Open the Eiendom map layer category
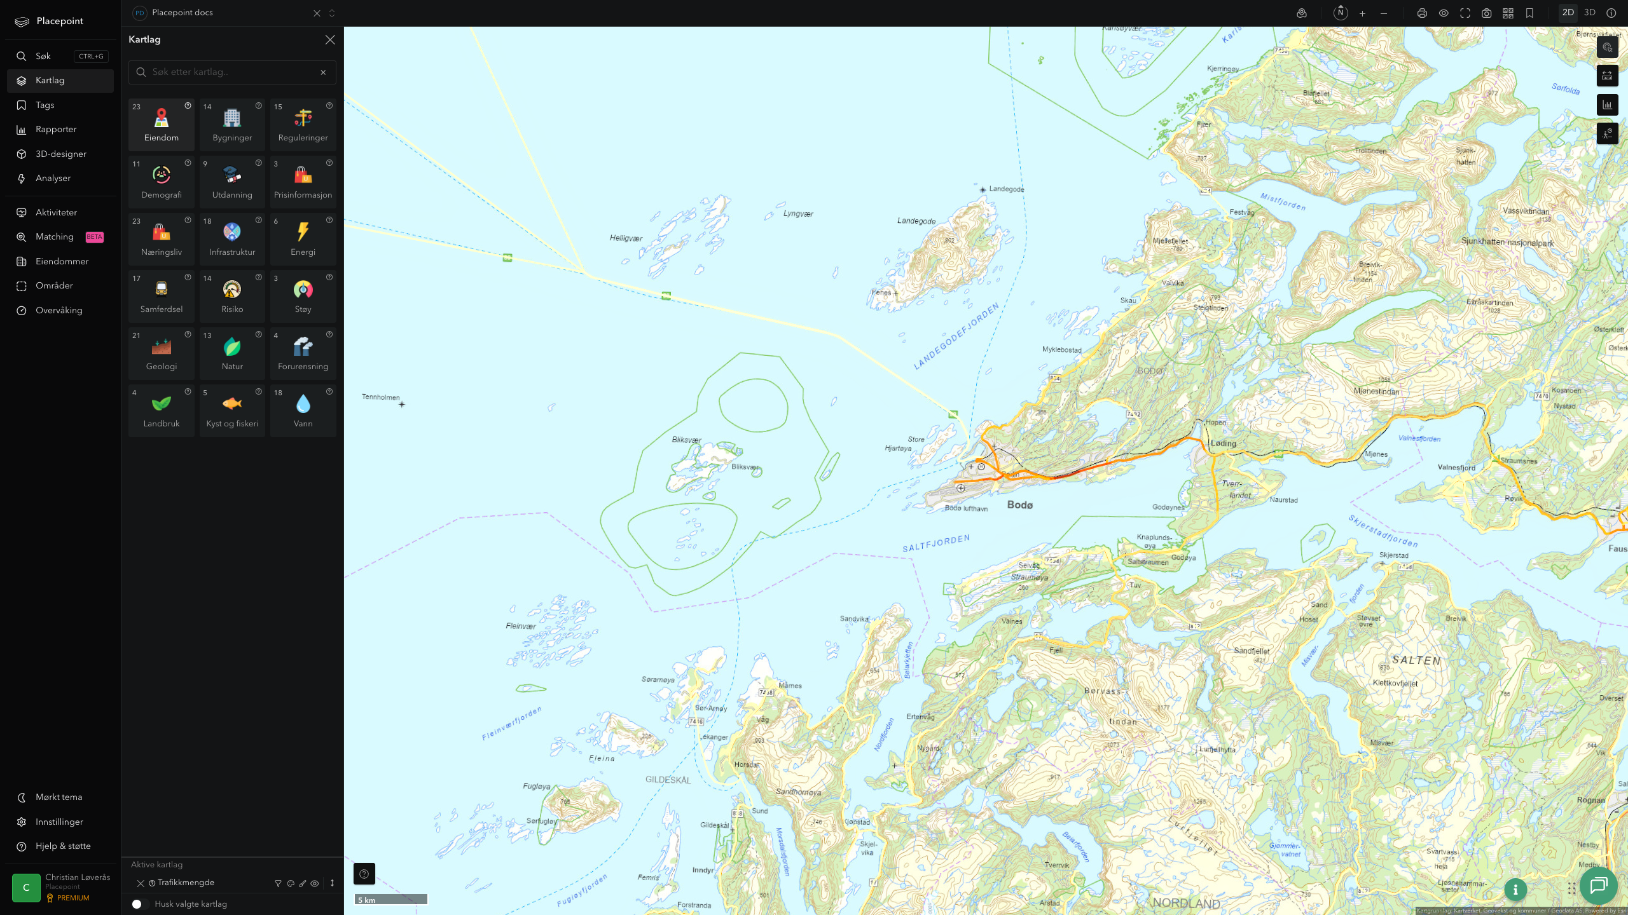The height and width of the screenshot is (915, 1628). [162, 125]
